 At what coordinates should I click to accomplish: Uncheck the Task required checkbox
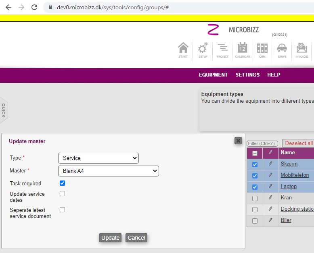[x=63, y=183]
